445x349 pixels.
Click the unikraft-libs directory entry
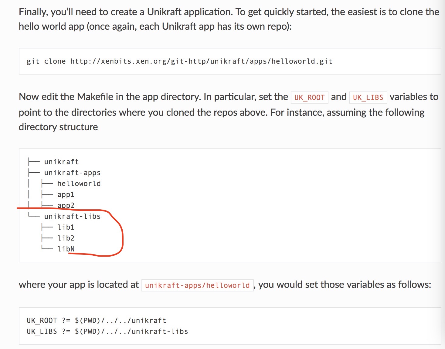(x=72, y=216)
